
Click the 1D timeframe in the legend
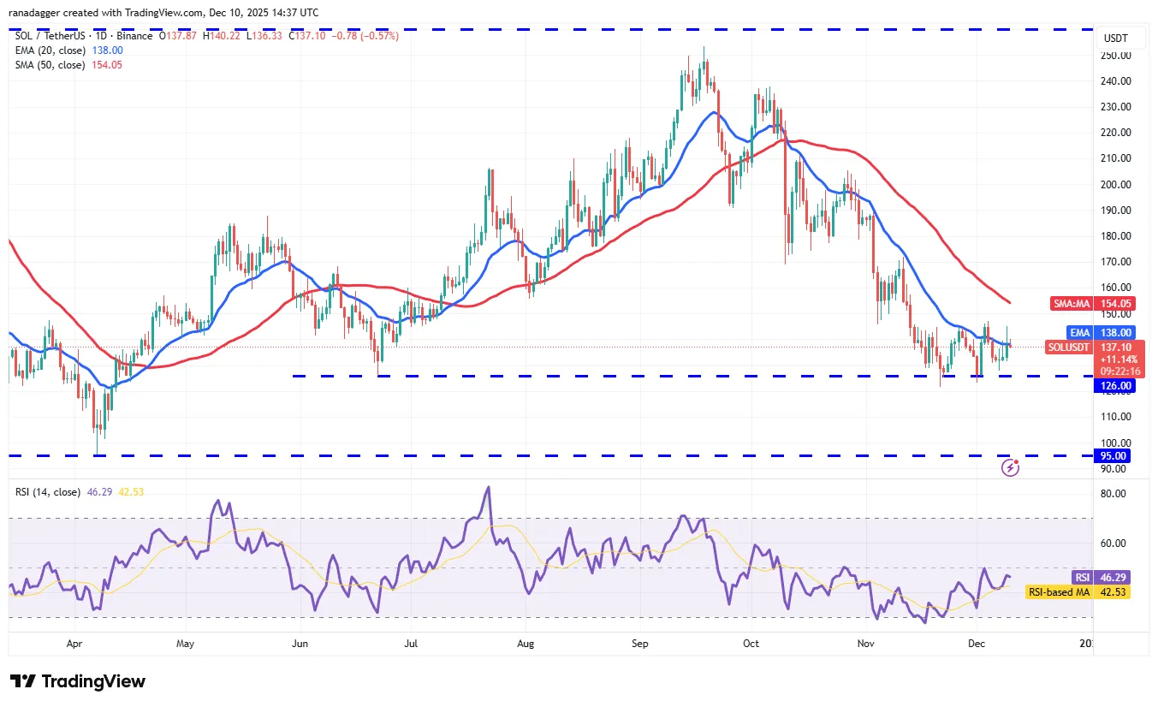101,36
